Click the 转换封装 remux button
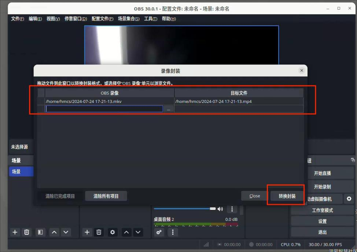The width and height of the screenshot is (357, 252). [x=287, y=196]
